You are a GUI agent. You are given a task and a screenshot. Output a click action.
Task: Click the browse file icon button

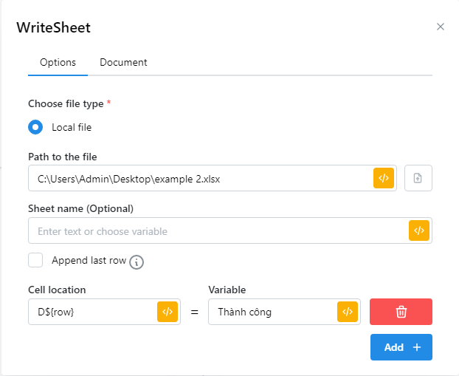point(418,178)
